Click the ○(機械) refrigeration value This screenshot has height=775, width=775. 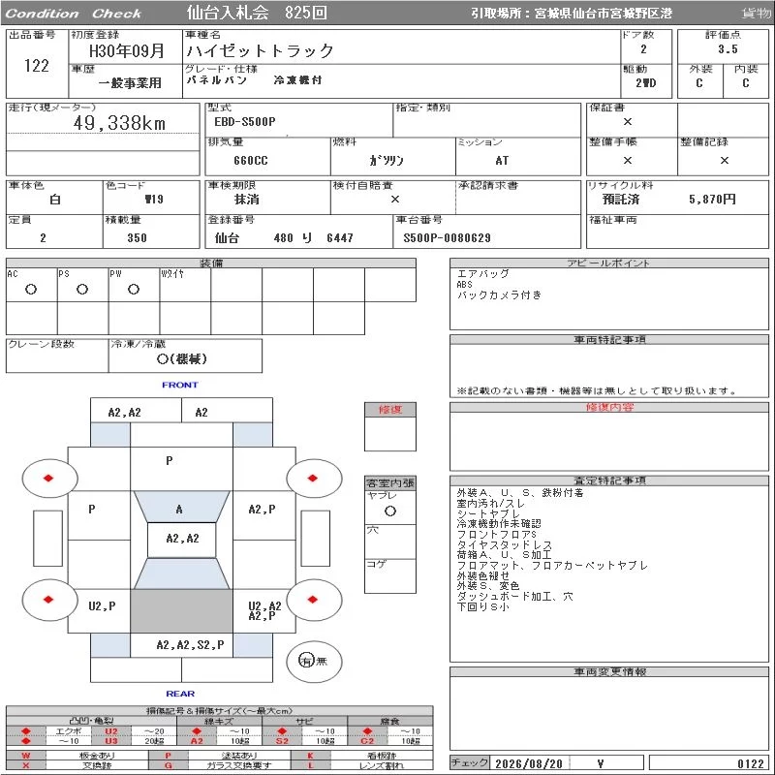tap(182, 358)
